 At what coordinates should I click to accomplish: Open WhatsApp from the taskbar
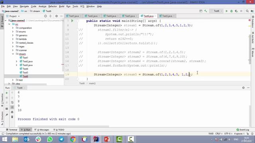click(x=50, y=139)
